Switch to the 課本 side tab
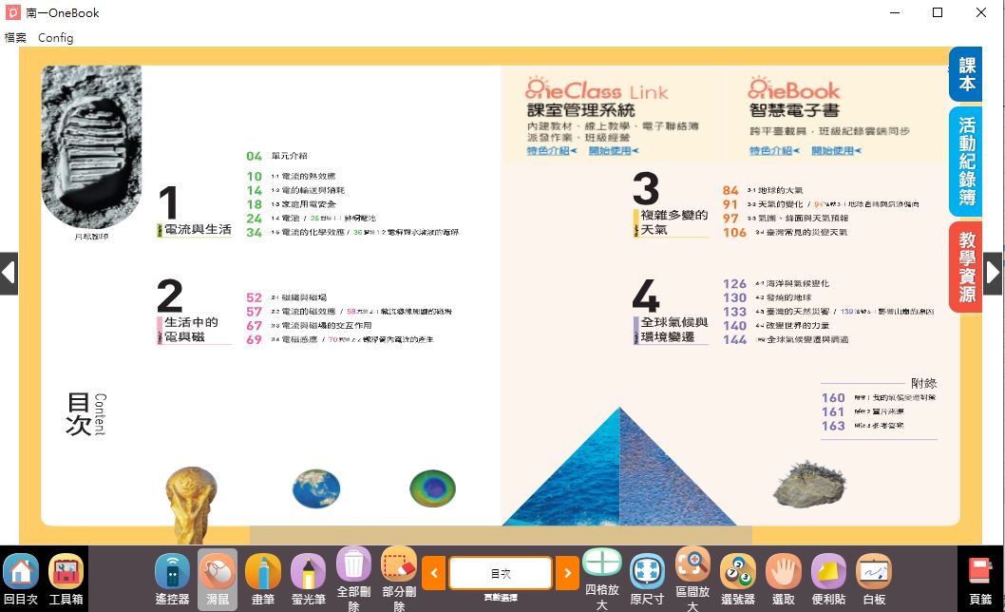Viewport: 1005px width, 612px height. tap(966, 74)
